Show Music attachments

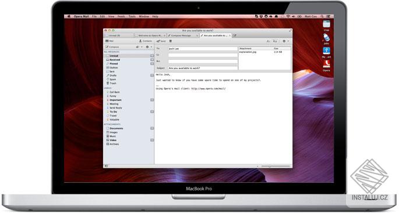129,136
